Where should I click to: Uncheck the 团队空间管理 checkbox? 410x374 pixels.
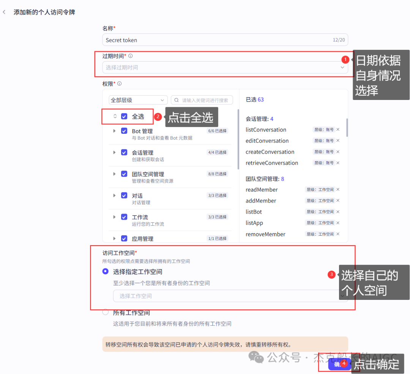point(124,174)
